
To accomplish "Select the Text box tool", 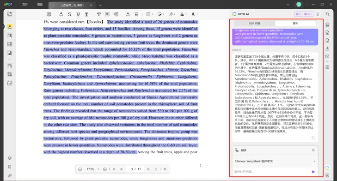I will 107,14.
